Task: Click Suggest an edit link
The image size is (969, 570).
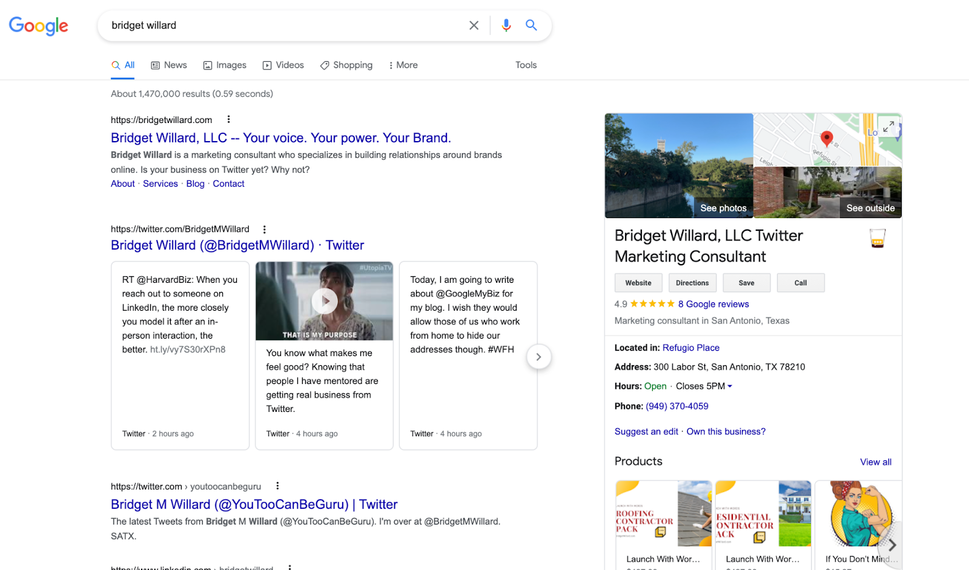Action: tap(646, 431)
